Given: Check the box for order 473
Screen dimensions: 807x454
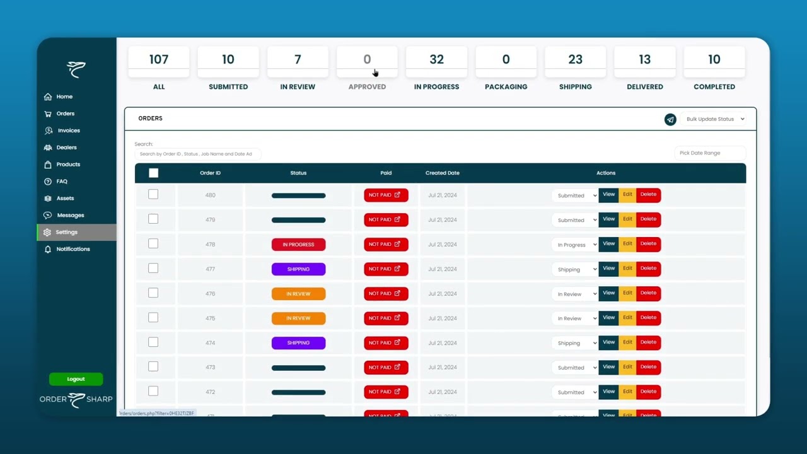Looking at the screenshot, I should 153,366.
